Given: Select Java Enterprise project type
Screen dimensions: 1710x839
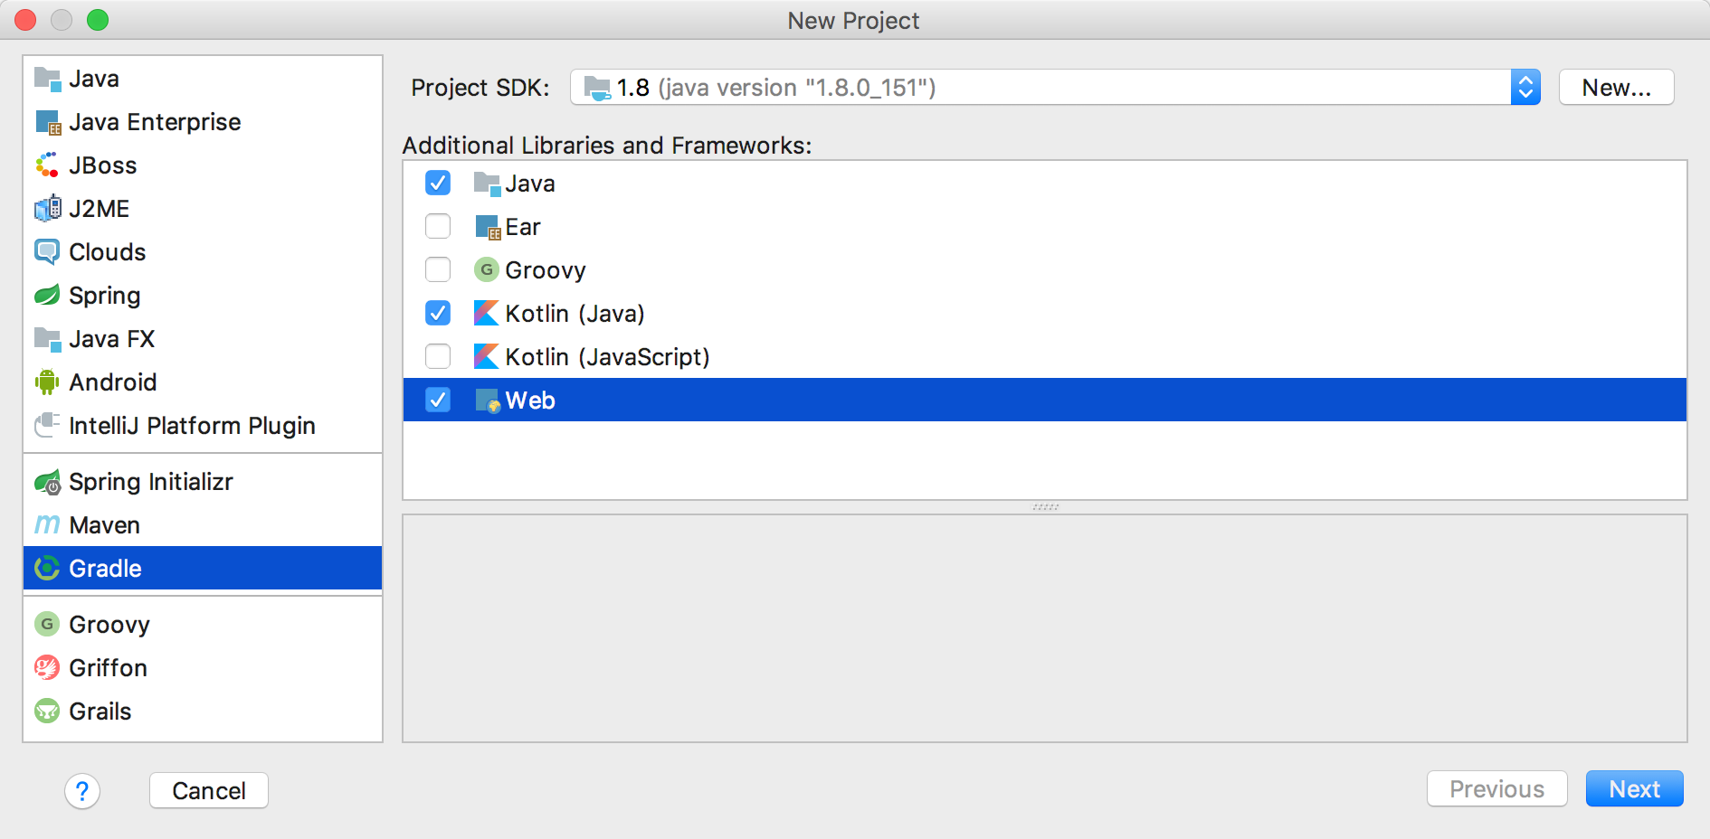Looking at the screenshot, I should [x=203, y=122].
